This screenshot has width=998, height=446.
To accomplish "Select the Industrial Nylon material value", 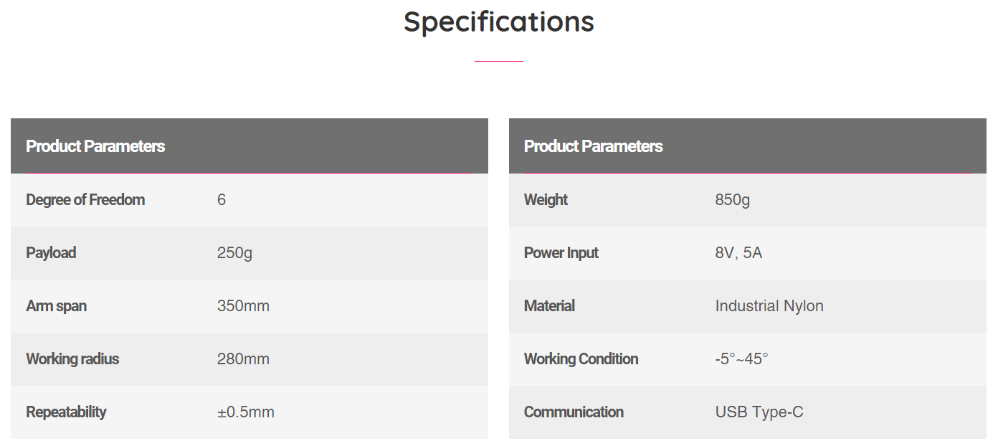I will [x=769, y=306].
